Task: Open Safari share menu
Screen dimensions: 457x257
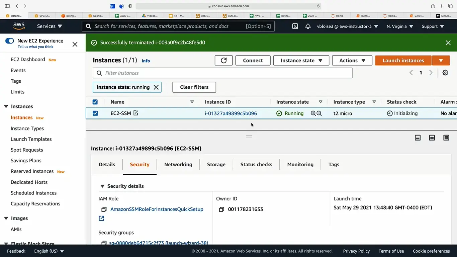Action: (433, 6)
